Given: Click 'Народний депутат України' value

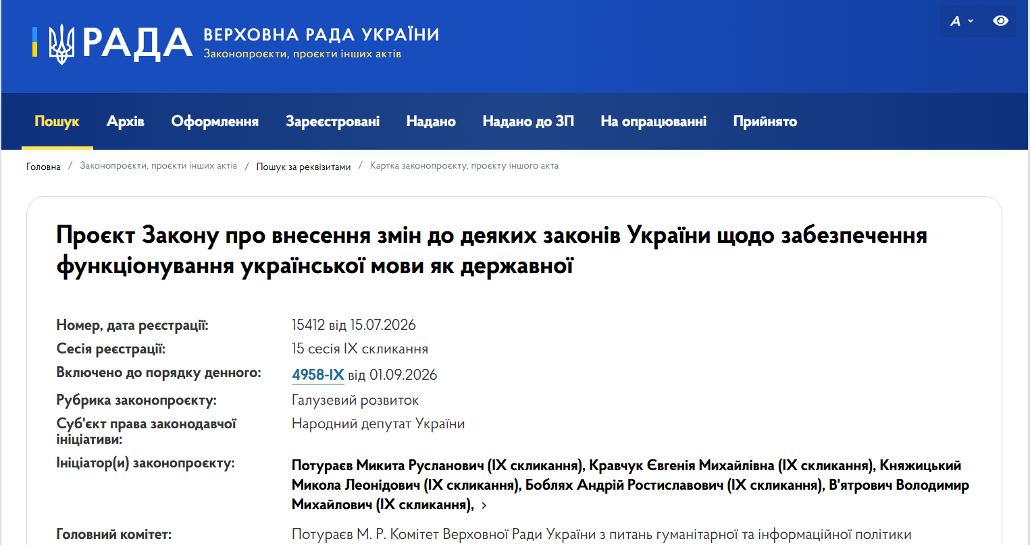Looking at the screenshot, I should [378, 424].
